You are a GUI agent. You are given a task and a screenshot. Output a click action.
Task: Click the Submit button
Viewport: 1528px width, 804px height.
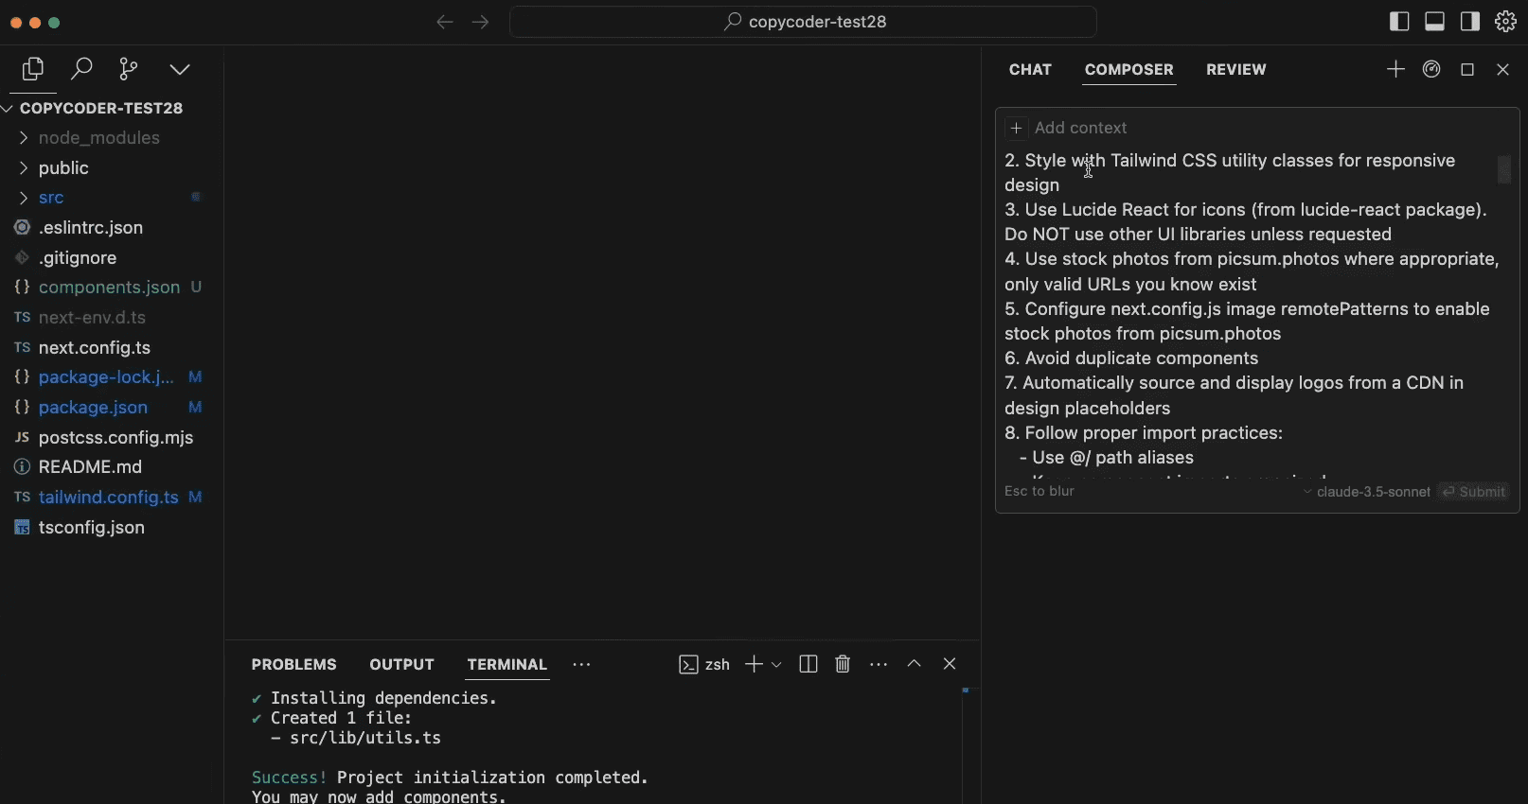point(1473,492)
